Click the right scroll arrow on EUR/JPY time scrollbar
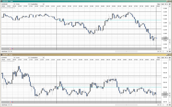Image resolution: width=172 pixels, height=107 pixels. pyautogui.click(x=158, y=105)
